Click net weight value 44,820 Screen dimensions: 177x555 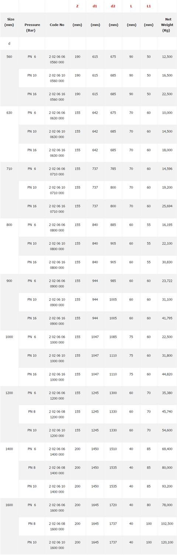pos(167,374)
